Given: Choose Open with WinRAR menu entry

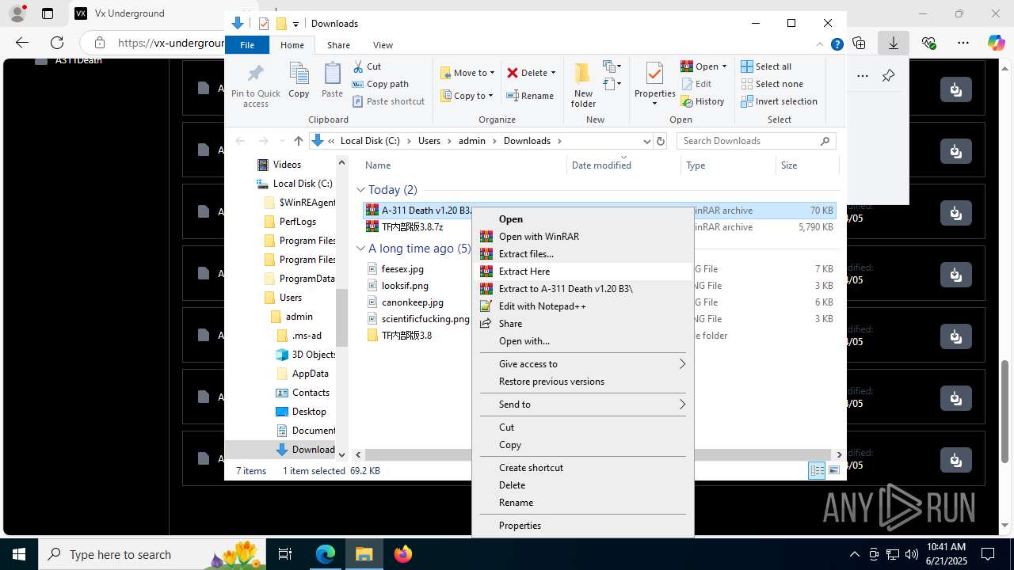Looking at the screenshot, I should tap(582, 237).
